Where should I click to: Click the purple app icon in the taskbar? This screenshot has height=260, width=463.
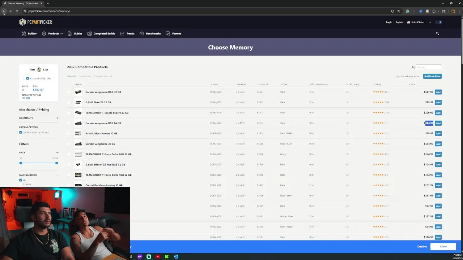(140, 256)
